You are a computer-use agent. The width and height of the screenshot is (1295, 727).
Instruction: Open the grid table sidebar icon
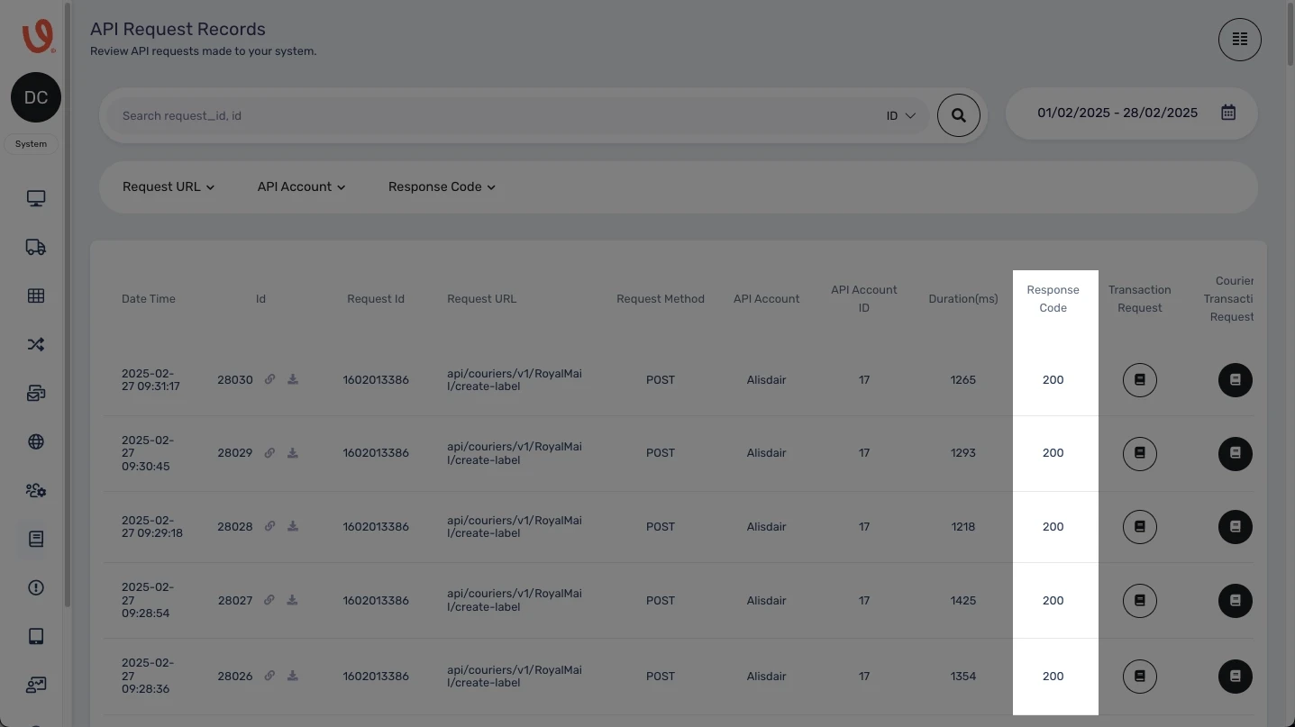(36, 295)
